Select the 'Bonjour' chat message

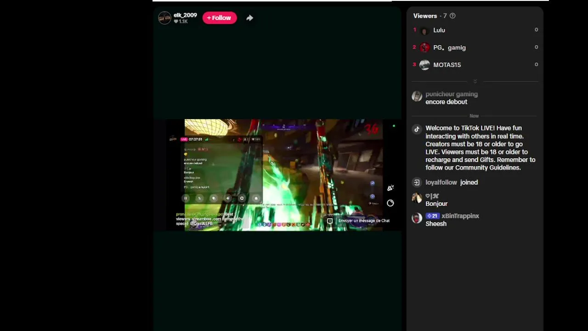(436, 204)
